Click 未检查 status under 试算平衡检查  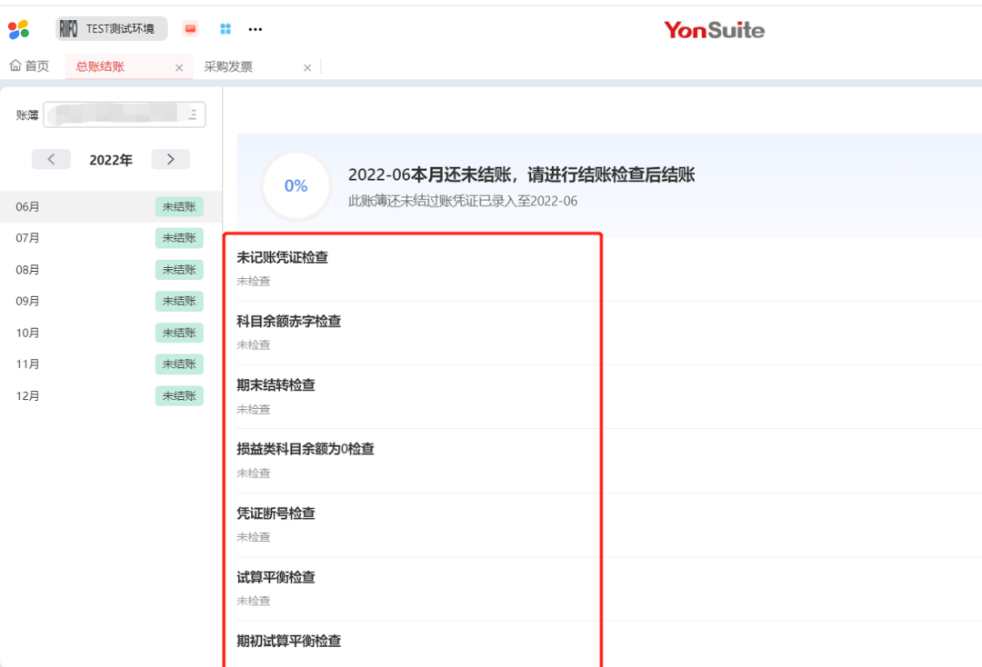pos(254,601)
